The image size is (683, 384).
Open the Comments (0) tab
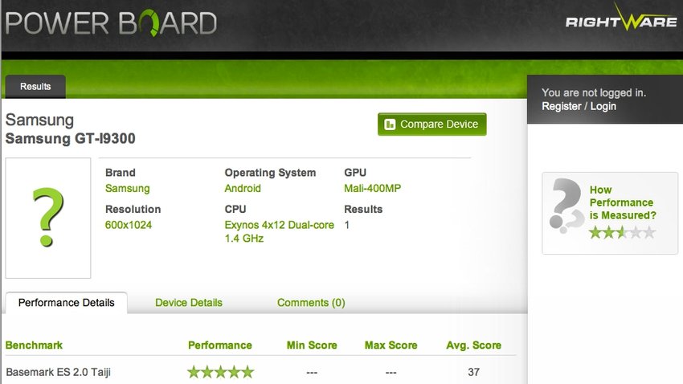[x=311, y=303]
